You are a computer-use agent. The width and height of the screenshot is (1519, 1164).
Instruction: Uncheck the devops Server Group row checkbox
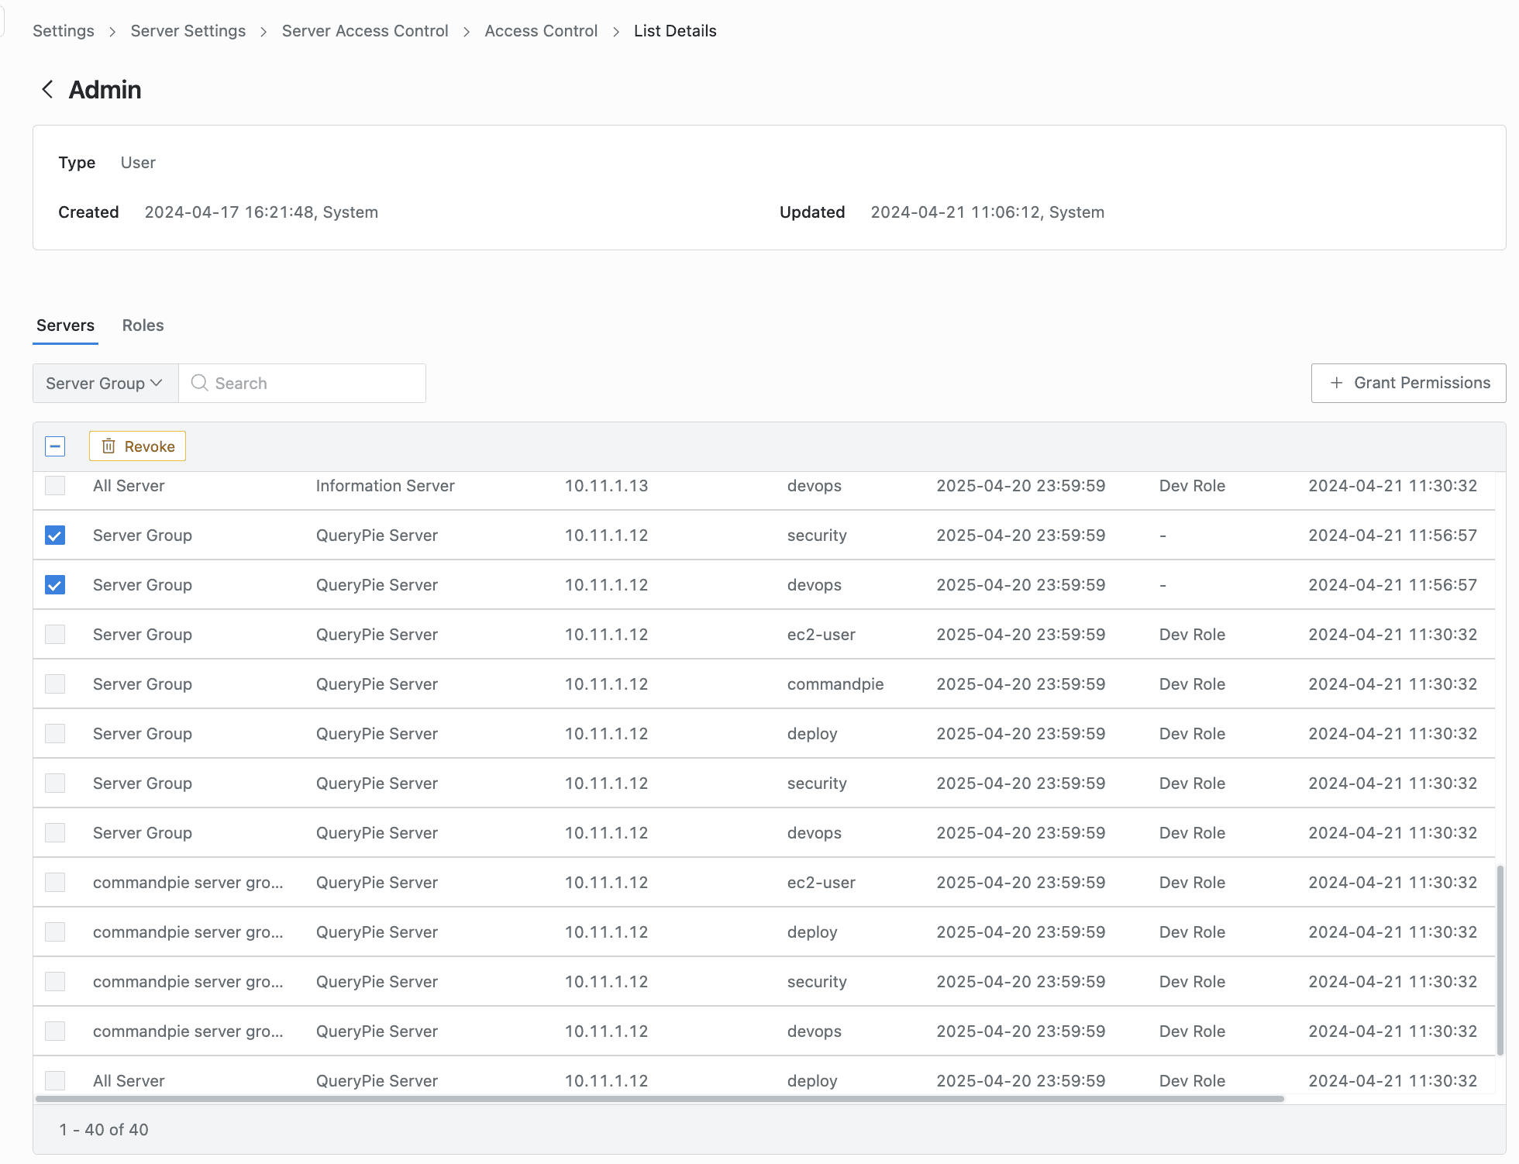pos(55,584)
